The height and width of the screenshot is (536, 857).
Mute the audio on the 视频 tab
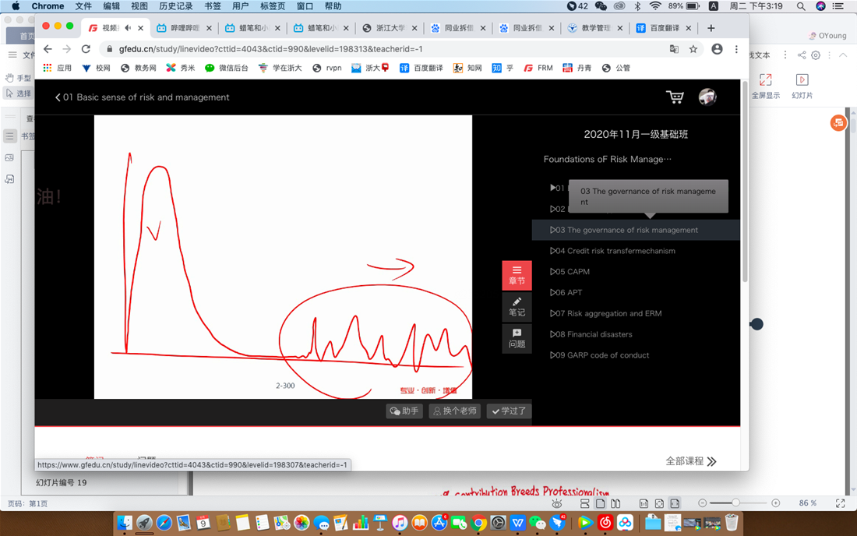click(128, 28)
